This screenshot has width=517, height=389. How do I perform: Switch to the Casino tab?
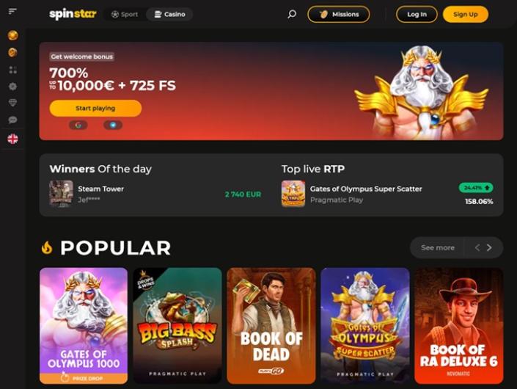click(169, 15)
